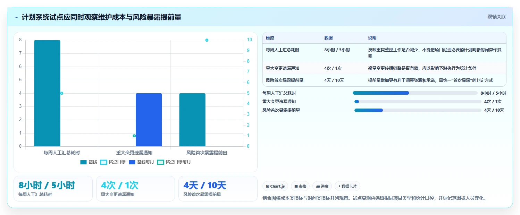Viewport: 520px width, 215px height.
Task: Click the blue 重大变更遗漏通知 bar in chart
Action: (x=149, y=120)
